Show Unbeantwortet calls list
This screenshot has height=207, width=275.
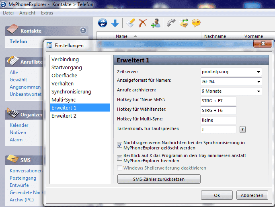[x=26, y=94]
